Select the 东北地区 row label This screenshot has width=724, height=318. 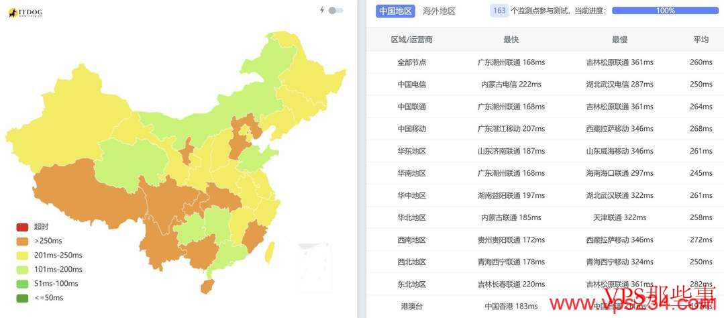click(411, 284)
